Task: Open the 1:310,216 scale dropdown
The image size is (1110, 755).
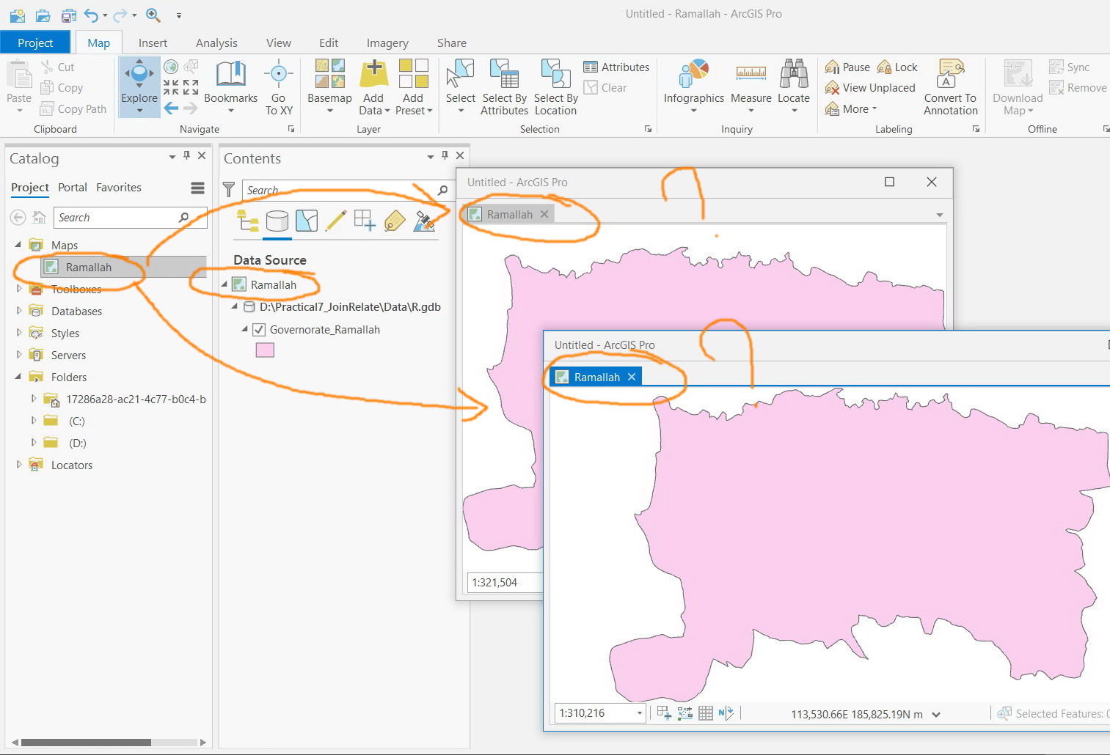Action: [x=640, y=713]
